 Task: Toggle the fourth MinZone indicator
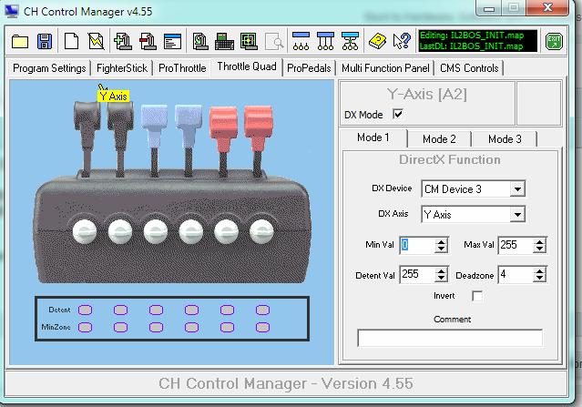click(191, 327)
